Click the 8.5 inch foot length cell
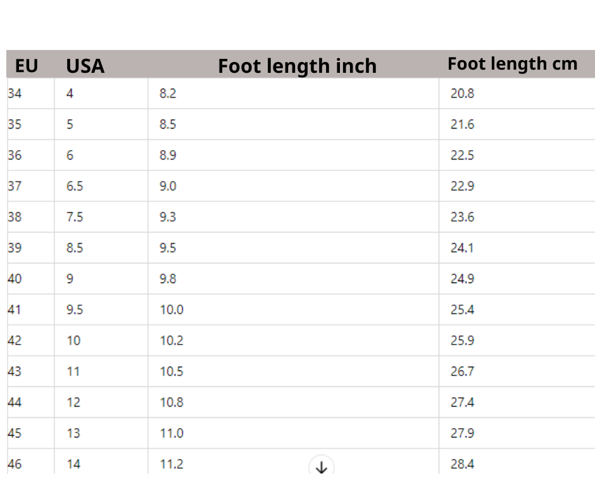The image size is (595, 499). coord(293,124)
